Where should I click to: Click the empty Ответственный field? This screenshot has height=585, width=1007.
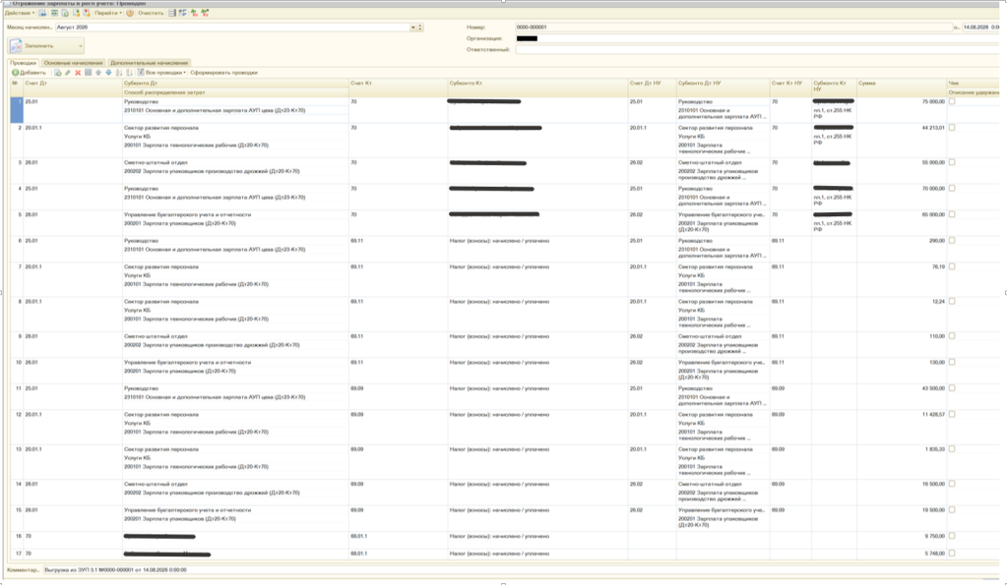757,49
